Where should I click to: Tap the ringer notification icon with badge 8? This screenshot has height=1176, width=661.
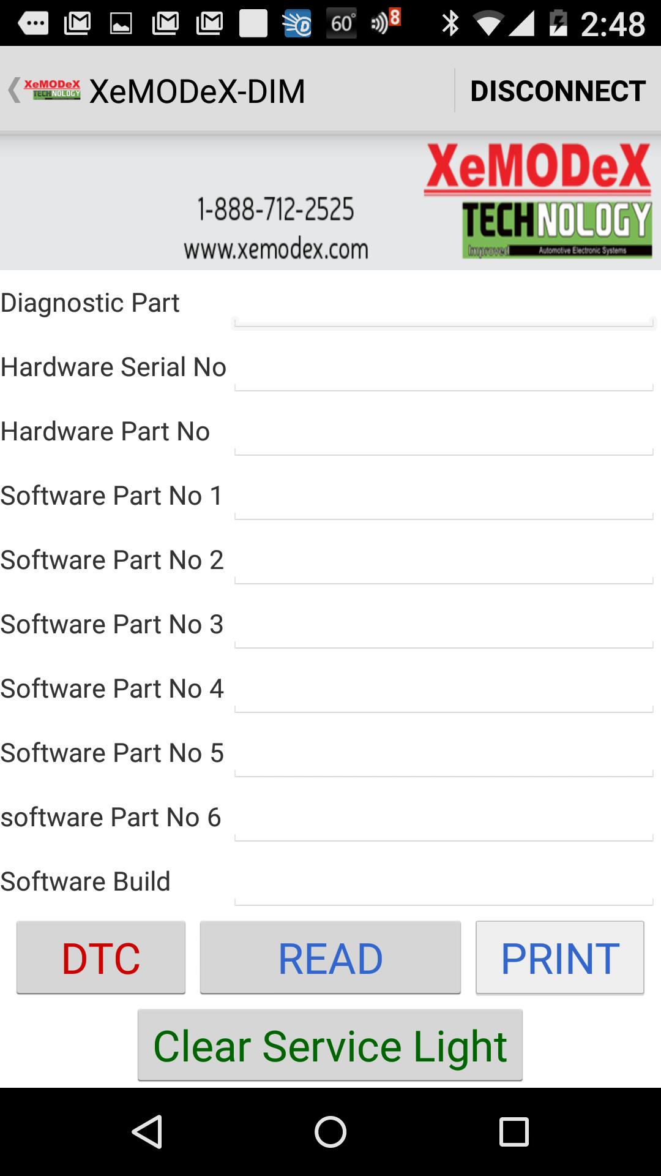point(383,22)
